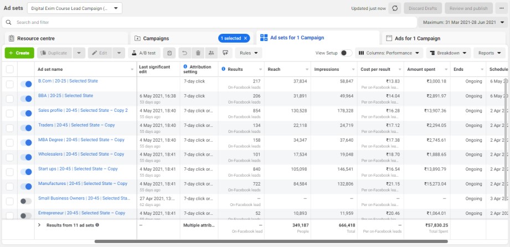Screen dimensions: 510x247
Task: Switch to the Campaigns tab
Action: point(192,38)
